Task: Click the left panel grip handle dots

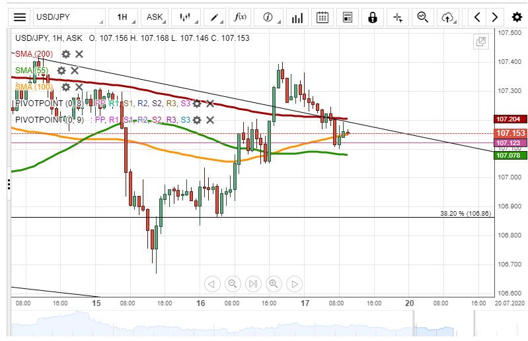Action: (9, 184)
